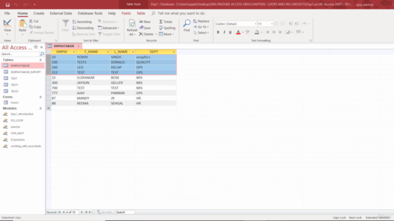394x221 pixels.
Task: Run the Spelling check
Action: tap(167, 28)
